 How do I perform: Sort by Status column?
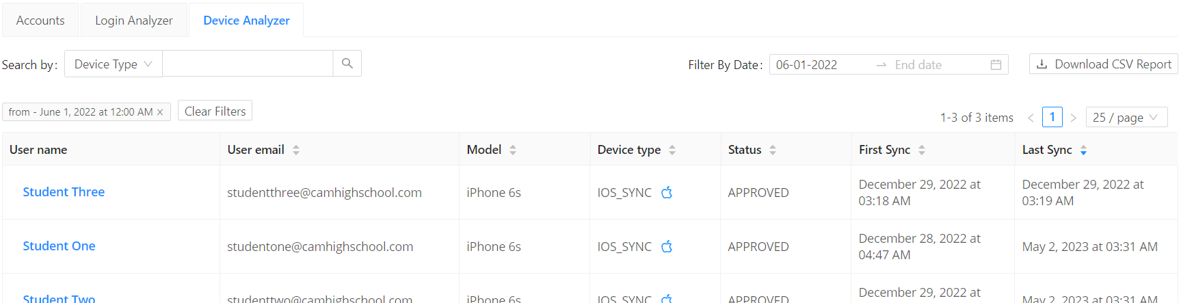(x=773, y=150)
